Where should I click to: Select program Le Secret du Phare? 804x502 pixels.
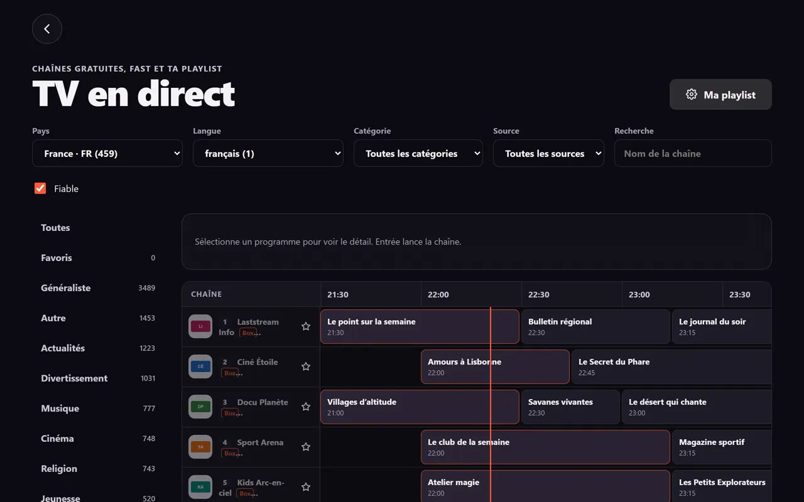tap(671, 366)
